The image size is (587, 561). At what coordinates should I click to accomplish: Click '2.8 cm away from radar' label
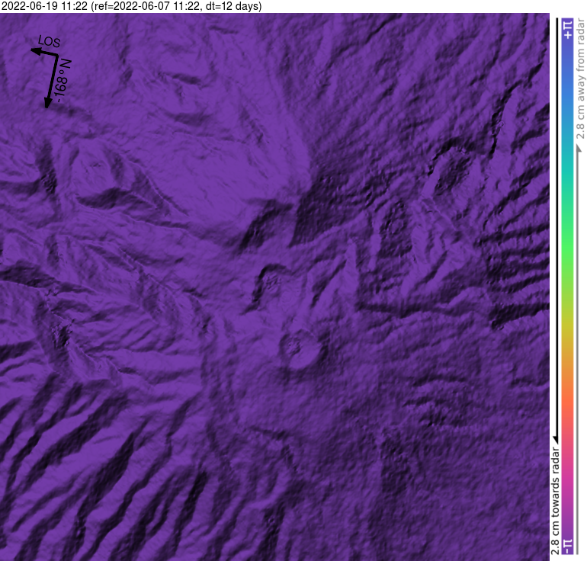click(x=580, y=79)
